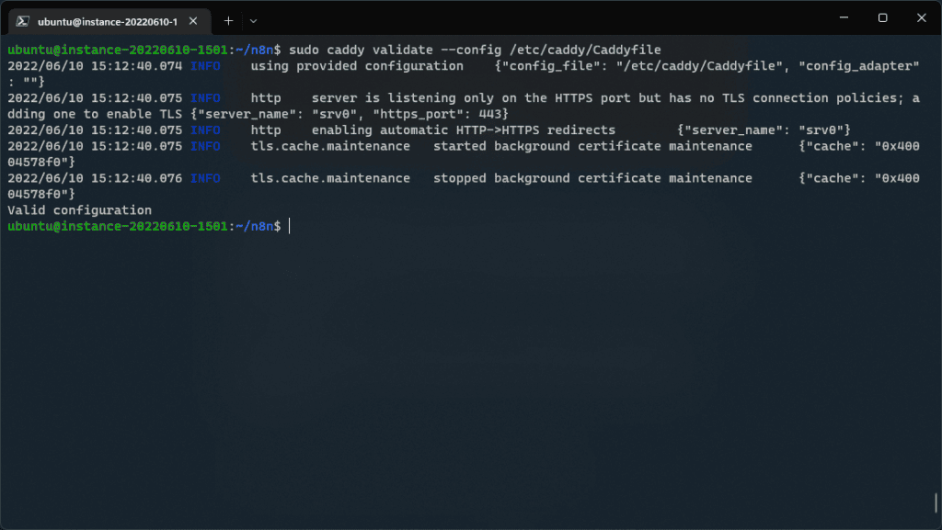Click 'started background certificate maintenance' text
Viewport: 942px width, 530px height.
click(x=592, y=146)
